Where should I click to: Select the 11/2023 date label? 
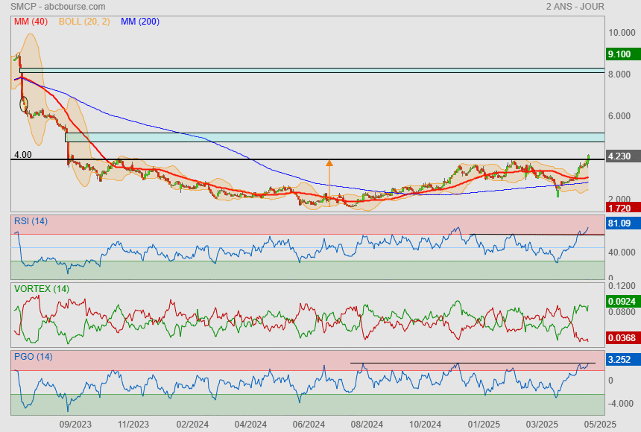click(x=133, y=425)
